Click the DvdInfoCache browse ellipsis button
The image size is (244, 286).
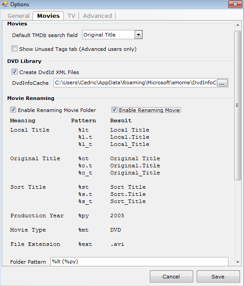(x=222, y=83)
